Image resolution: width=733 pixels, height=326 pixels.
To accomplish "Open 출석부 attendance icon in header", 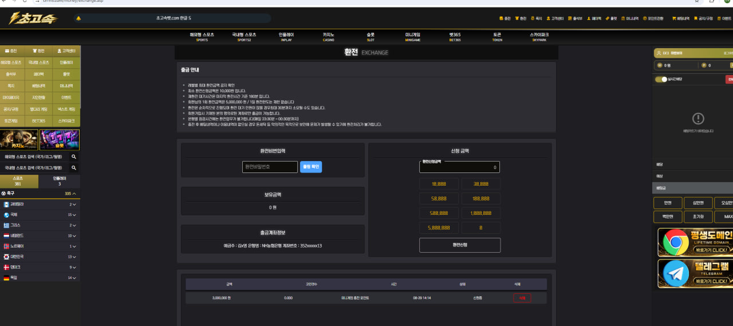I will pyautogui.click(x=570, y=18).
